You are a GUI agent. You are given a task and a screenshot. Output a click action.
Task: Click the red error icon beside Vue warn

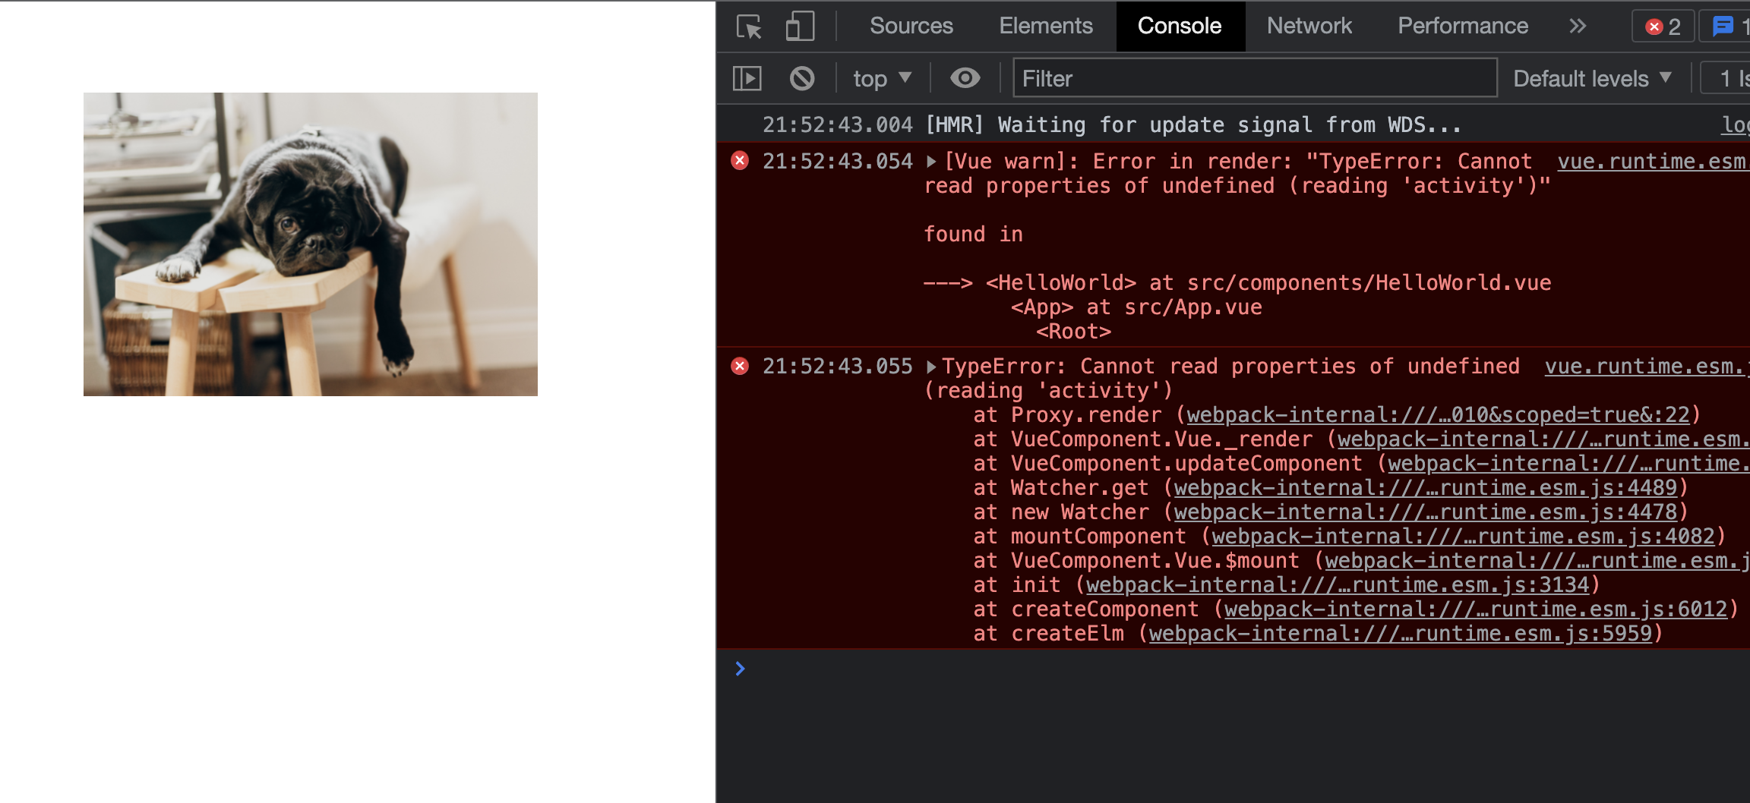coord(740,161)
